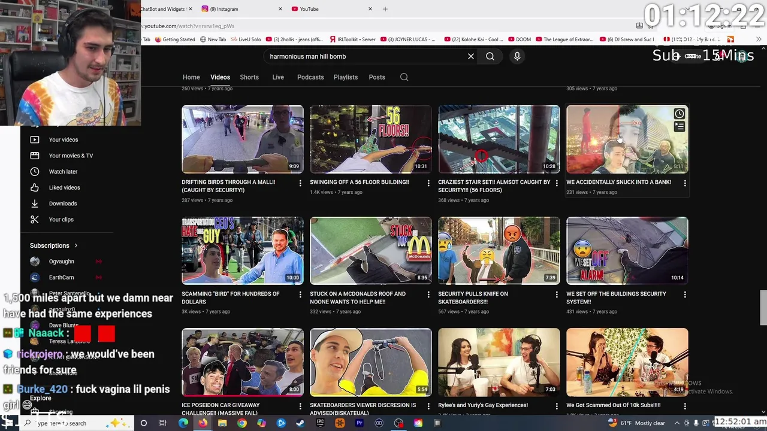Open Ogvaughn subscription channel
Viewport: 767px width, 431px height.
pos(62,262)
